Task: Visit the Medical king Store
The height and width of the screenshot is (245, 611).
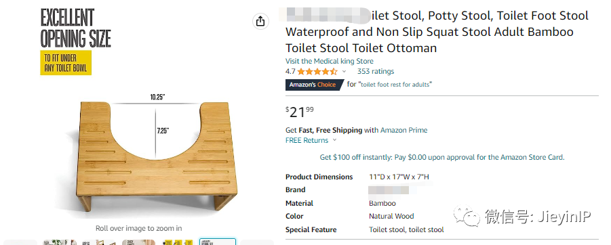Action: pos(330,61)
